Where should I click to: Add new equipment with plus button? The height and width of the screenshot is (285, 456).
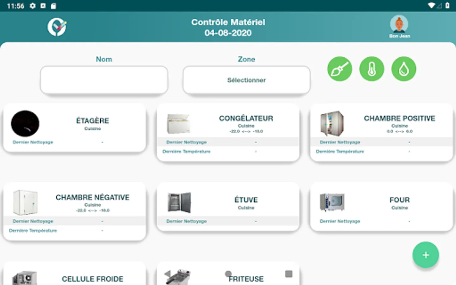[426, 255]
